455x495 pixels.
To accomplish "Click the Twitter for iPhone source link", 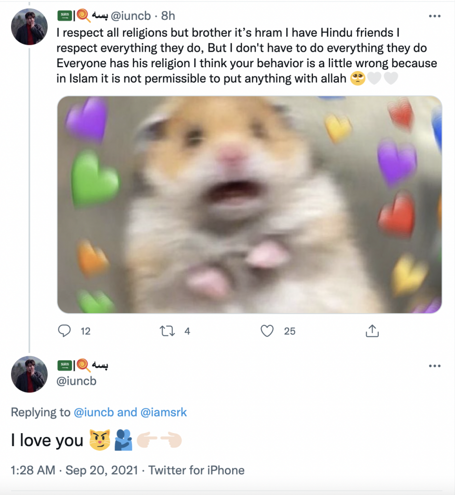I will tap(196, 470).
